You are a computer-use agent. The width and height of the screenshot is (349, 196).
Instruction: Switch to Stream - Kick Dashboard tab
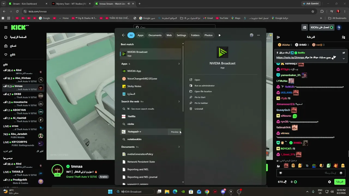point(28,4)
